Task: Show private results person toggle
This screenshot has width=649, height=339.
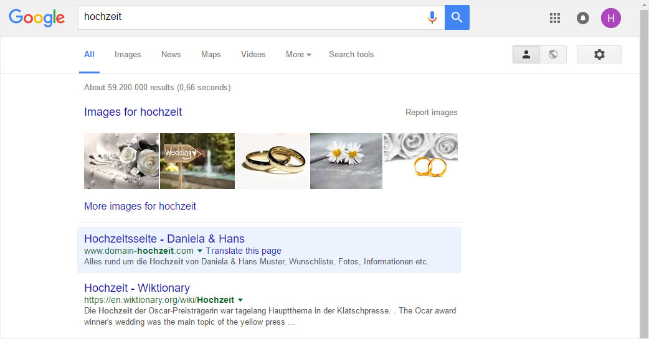Action: pos(526,54)
